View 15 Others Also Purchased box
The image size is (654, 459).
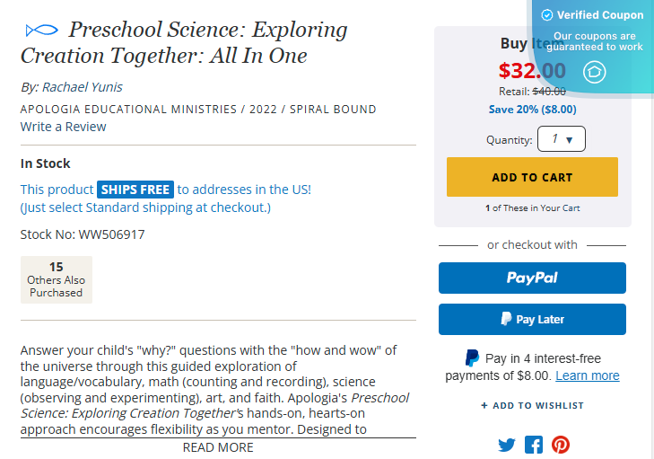(x=57, y=279)
